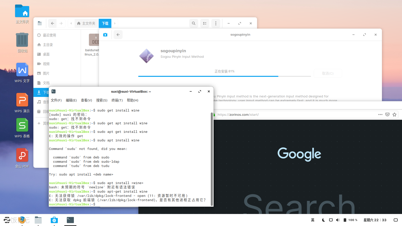Switch to Terminal from the taskbar

[x=70, y=220]
